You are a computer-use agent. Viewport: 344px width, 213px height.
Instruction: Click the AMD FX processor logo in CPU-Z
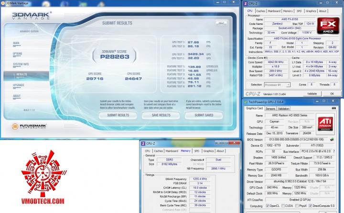click(x=328, y=26)
